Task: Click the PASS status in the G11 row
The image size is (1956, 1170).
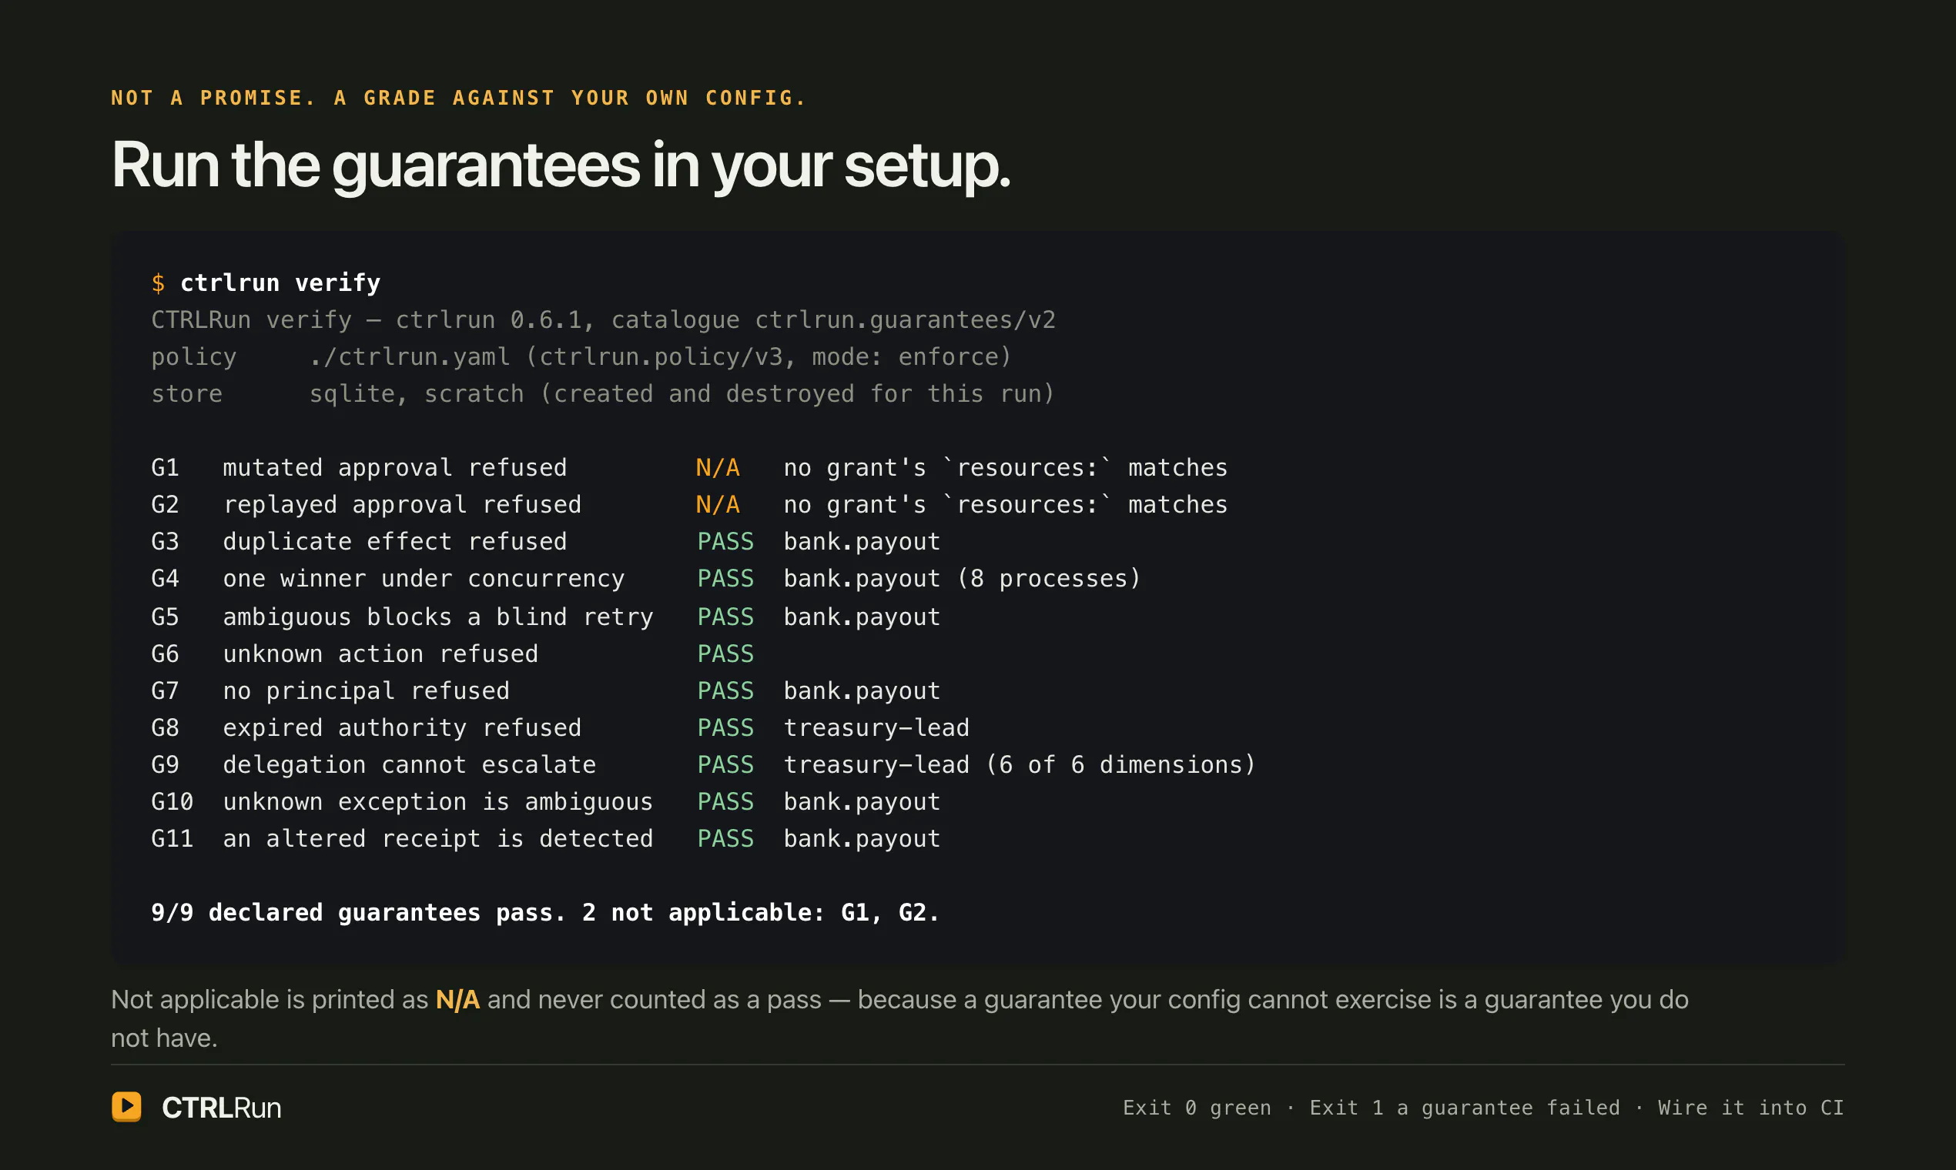Action: (x=725, y=839)
